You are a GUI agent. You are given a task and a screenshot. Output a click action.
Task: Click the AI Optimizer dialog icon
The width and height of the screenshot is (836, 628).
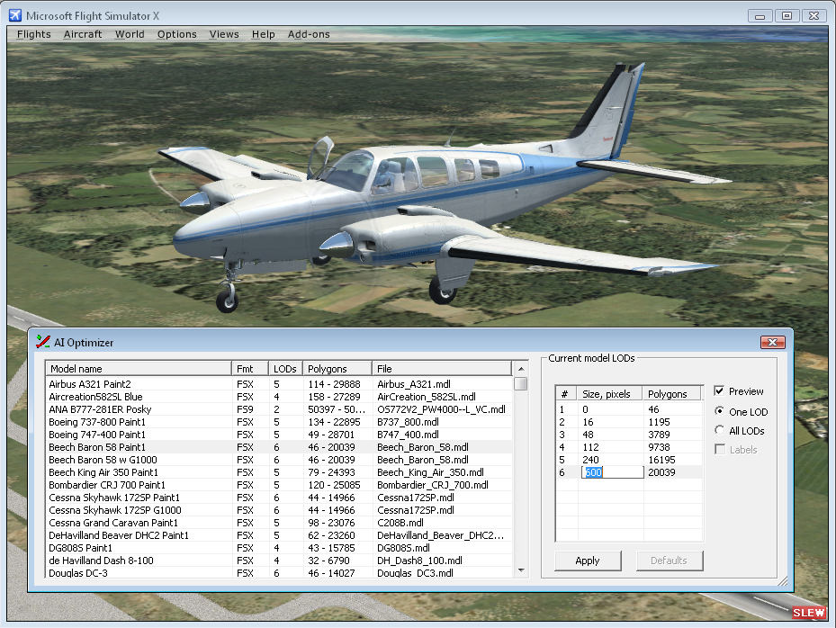pyautogui.click(x=42, y=342)
